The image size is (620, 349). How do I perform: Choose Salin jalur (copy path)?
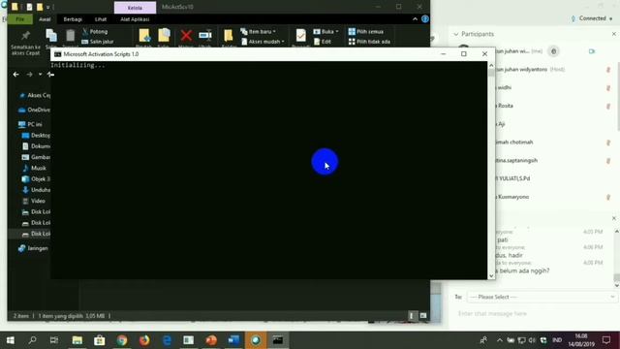click(x=98, y=42)
